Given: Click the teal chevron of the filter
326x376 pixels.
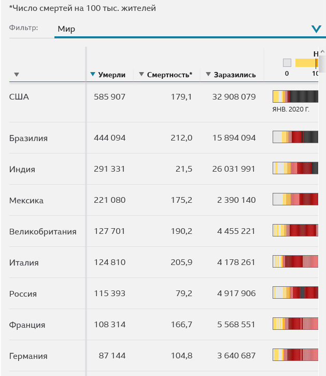Looking at the screenshot, I should pos(316,29).
